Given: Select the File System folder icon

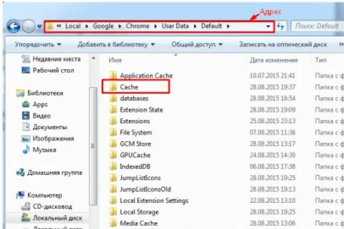Looking at the screenshot, I should 113,132.
